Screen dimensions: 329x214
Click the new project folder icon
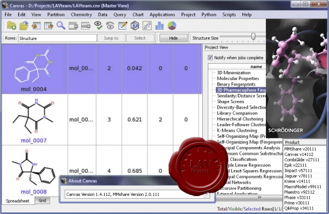(x=12, y=25)
